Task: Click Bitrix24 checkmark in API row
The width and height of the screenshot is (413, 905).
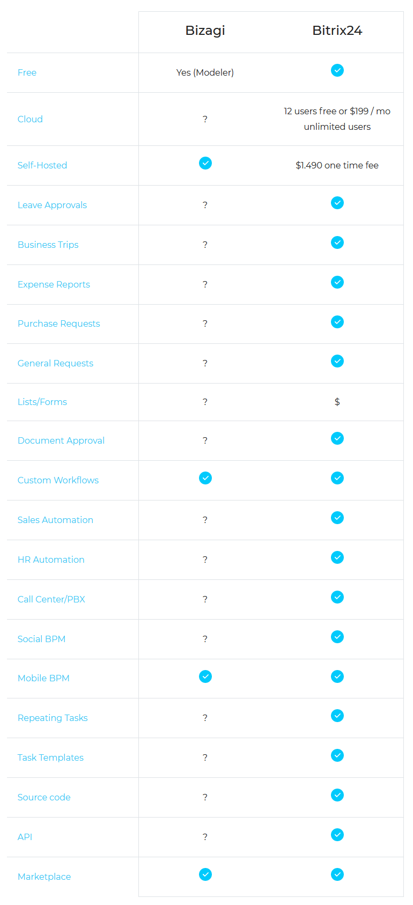Action: click(337, 835)
